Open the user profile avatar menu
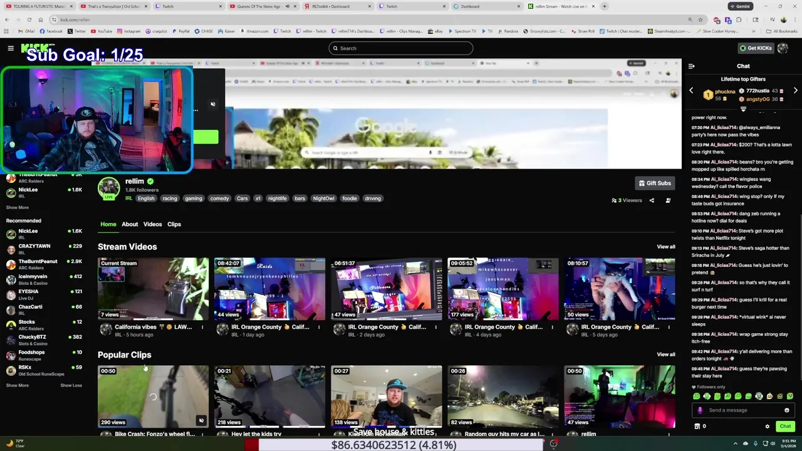Image resolution: width=802 pixels, height=451 pixels. pos(783,48)
